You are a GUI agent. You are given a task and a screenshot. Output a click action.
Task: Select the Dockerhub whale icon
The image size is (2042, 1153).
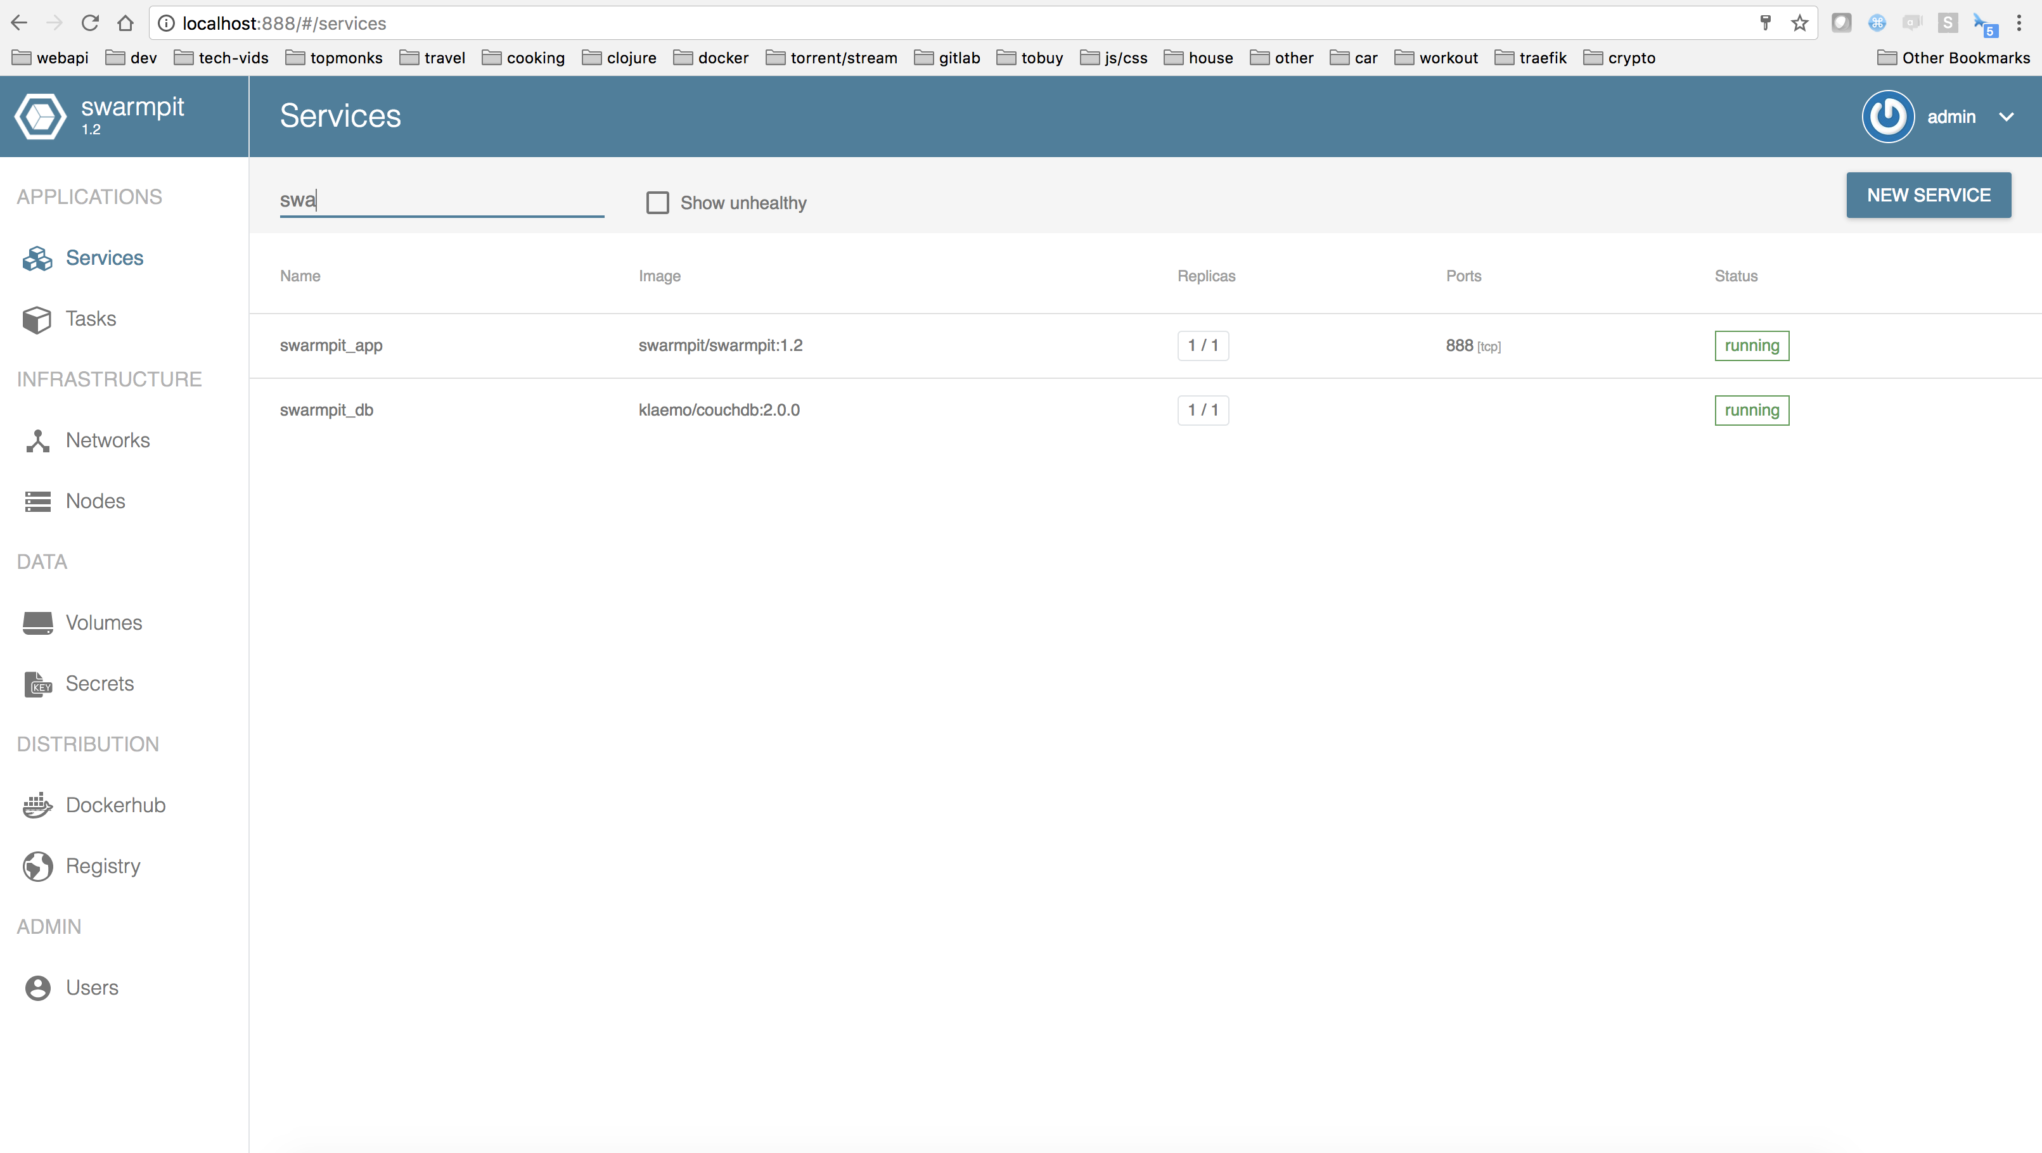37,805
